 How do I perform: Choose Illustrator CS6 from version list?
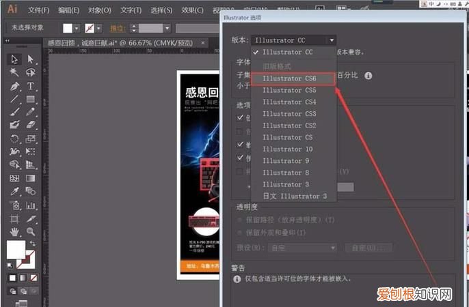(x=293, y=78)
